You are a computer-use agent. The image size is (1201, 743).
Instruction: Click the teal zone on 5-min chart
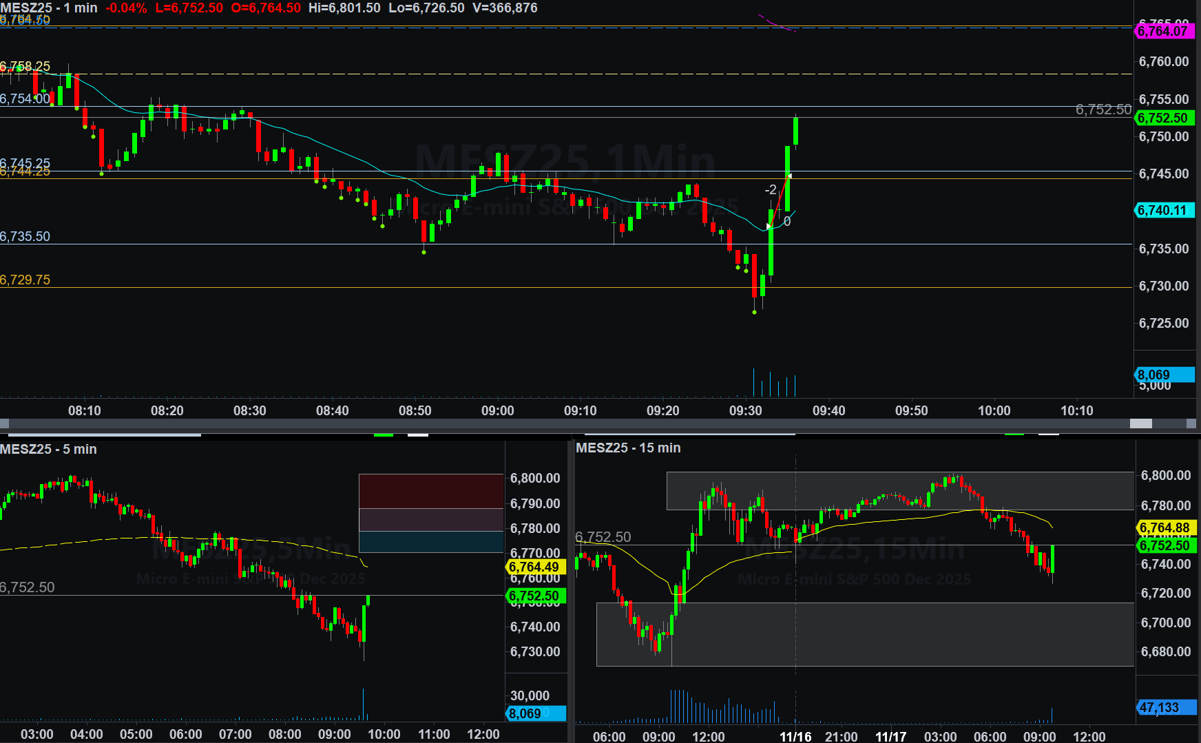431,541
